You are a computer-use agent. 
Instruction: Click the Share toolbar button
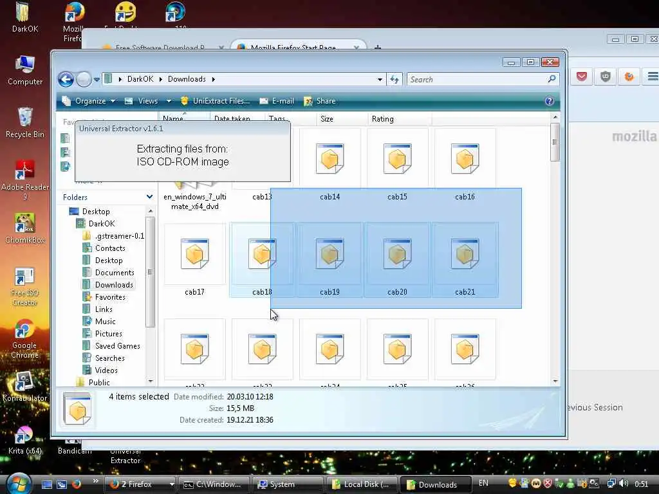click(x=320, y=101)
